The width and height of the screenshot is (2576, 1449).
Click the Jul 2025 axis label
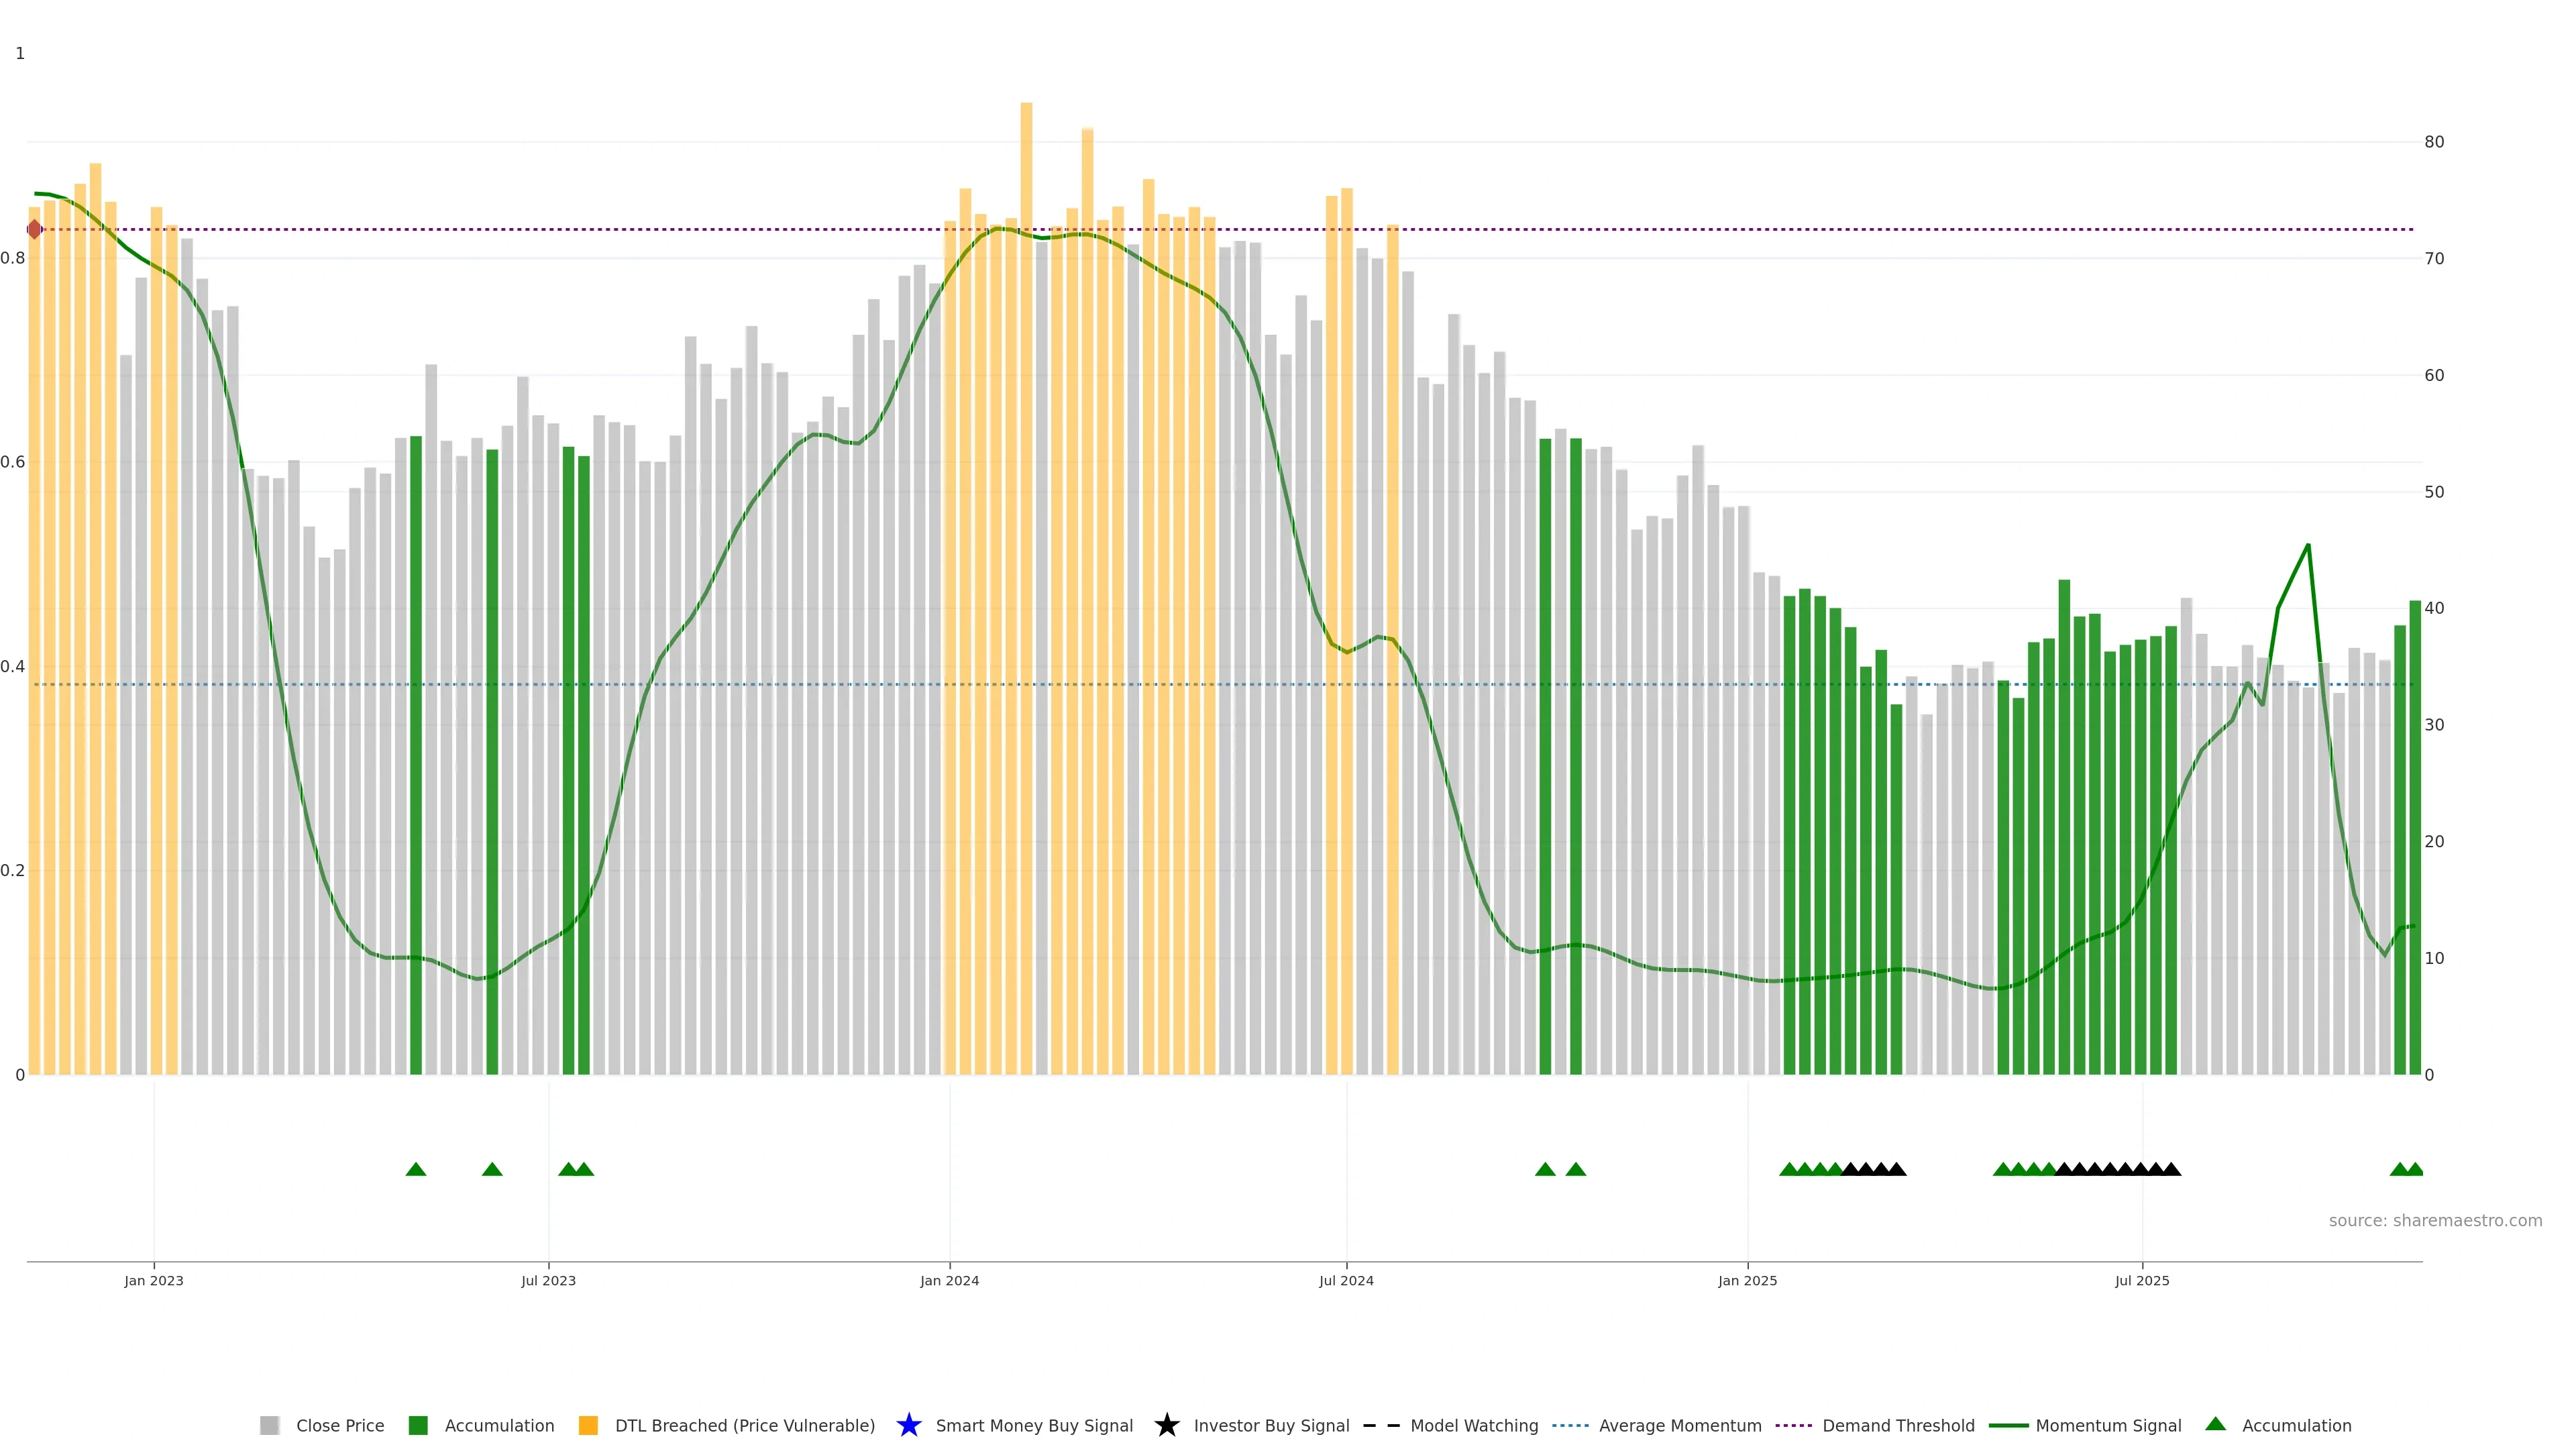point(2141,1280)
